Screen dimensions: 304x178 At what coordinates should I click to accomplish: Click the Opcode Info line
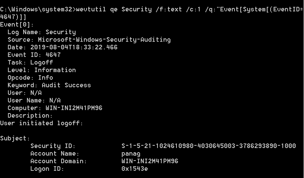click(x=30, y=78)
